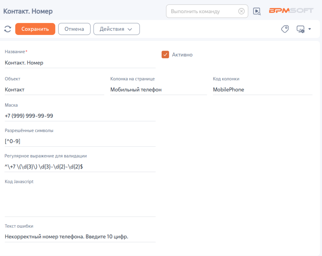Click the tag icon in toolbar
The width and height of the screenshot is (322, 256).
pos(285,29)
